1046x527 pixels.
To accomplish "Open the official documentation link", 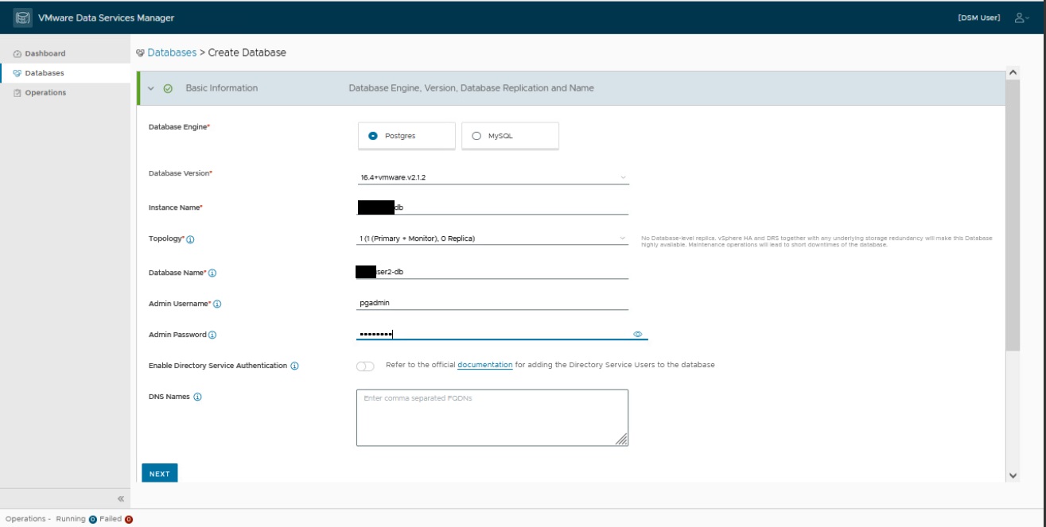I will (485, 365).
